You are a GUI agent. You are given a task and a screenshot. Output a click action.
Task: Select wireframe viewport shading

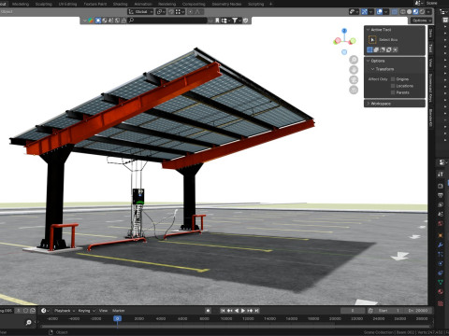(403, 12)
